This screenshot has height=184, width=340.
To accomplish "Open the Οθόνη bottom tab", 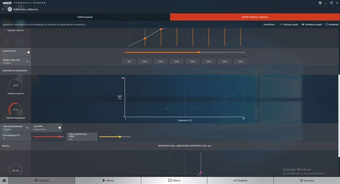I will [174, 180].
